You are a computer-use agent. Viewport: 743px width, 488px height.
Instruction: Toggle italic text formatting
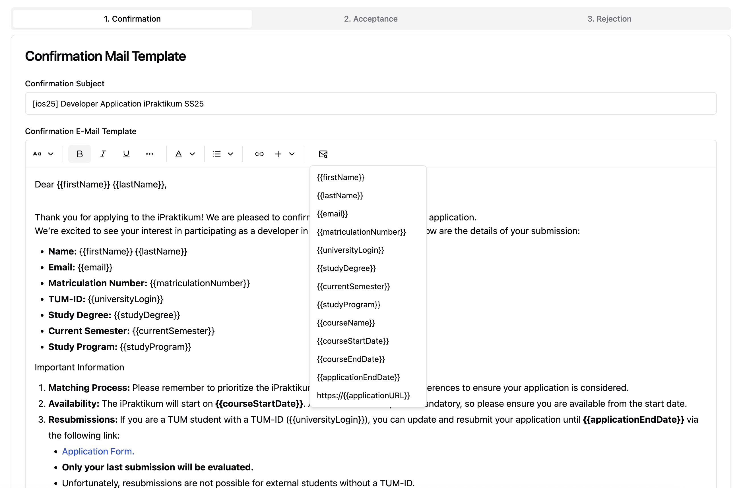tap(103, 154)
